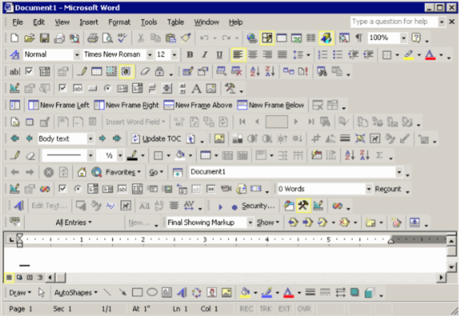Click the Open folder icon
Image resolution: width=461 pixels, height=318 pixels.
pos(30,38)
